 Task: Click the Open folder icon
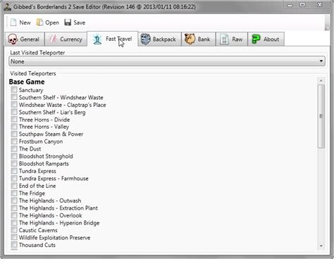pyautogui.click(x=39, y=23)
